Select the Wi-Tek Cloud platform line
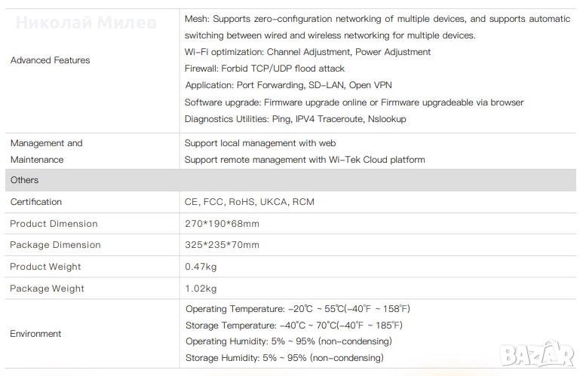 click(x=305, y=160)
